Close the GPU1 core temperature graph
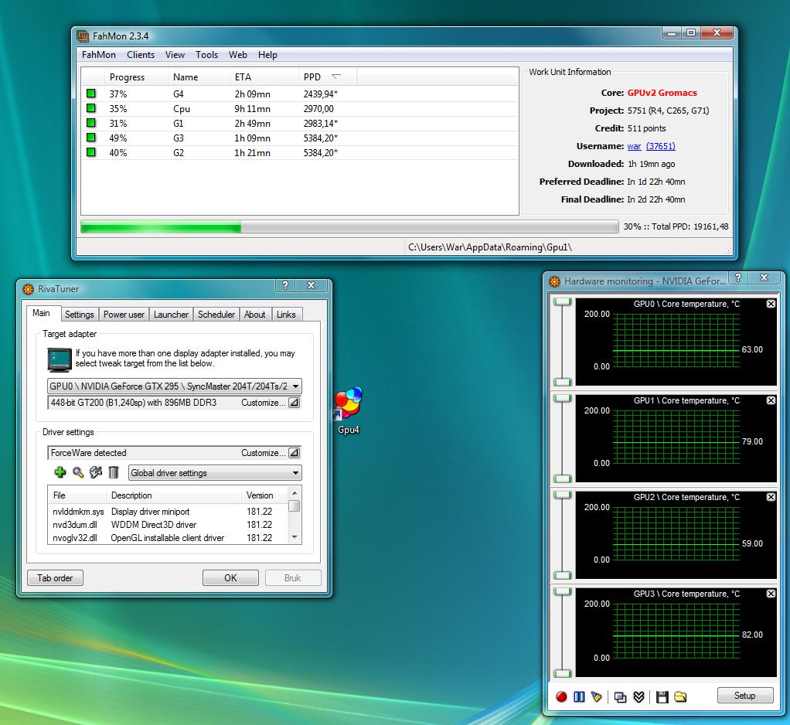Image resolution: width=790 pixels, height=725 pixels. pyautogui.click(x=771, y=400)
